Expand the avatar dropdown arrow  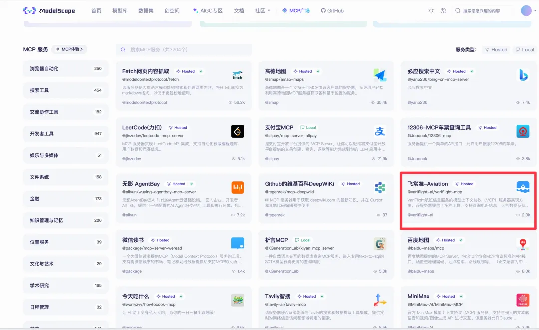(x=535, y=11)
